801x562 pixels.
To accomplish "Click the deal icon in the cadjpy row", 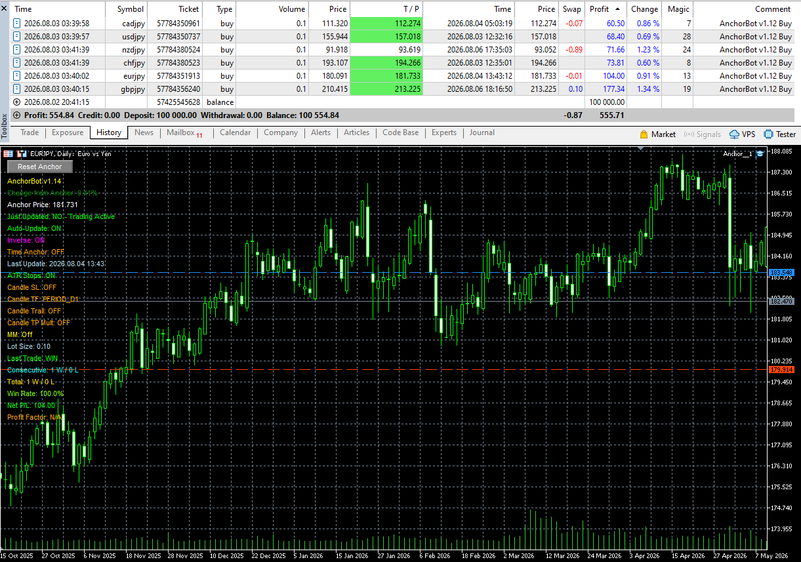I will 17,23.
